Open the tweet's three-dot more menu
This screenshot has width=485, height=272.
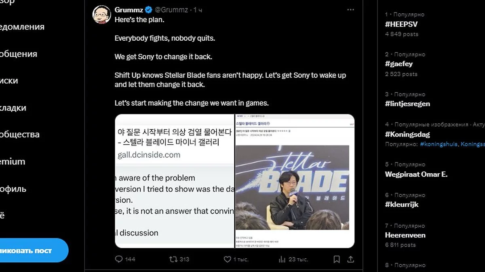tap(350, 10)
